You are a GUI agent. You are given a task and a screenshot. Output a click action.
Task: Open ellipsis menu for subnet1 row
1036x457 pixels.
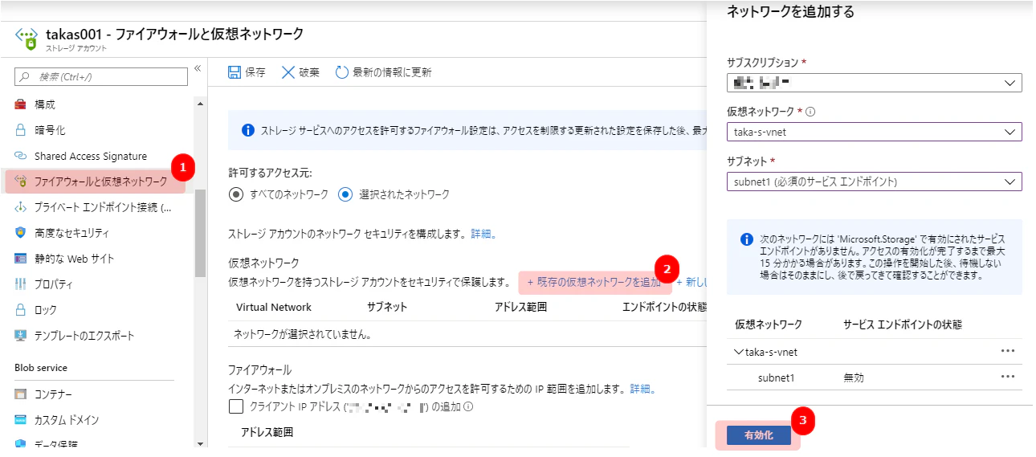(1008, 377)
